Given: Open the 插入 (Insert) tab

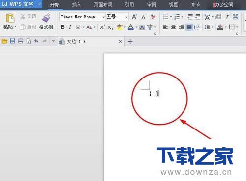Looking at the screenshot, I should (x=76, y=4).
